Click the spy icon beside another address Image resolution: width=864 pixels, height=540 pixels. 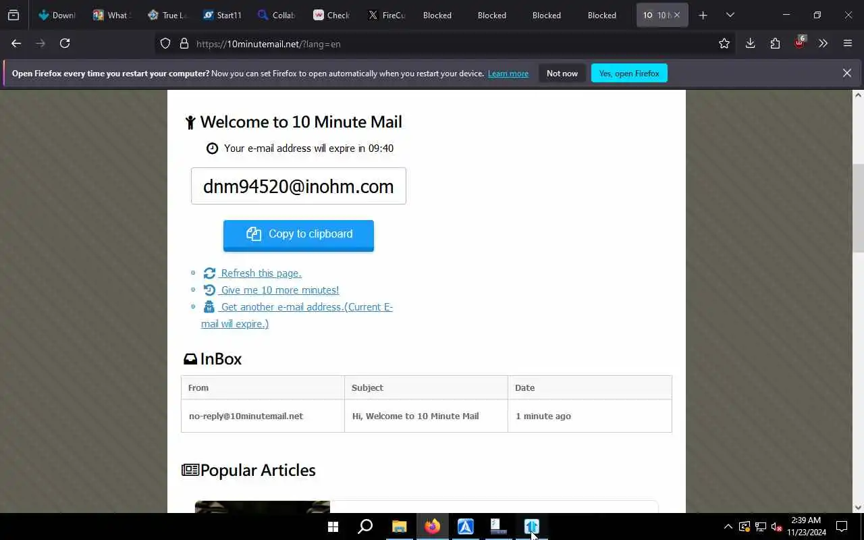209,306
